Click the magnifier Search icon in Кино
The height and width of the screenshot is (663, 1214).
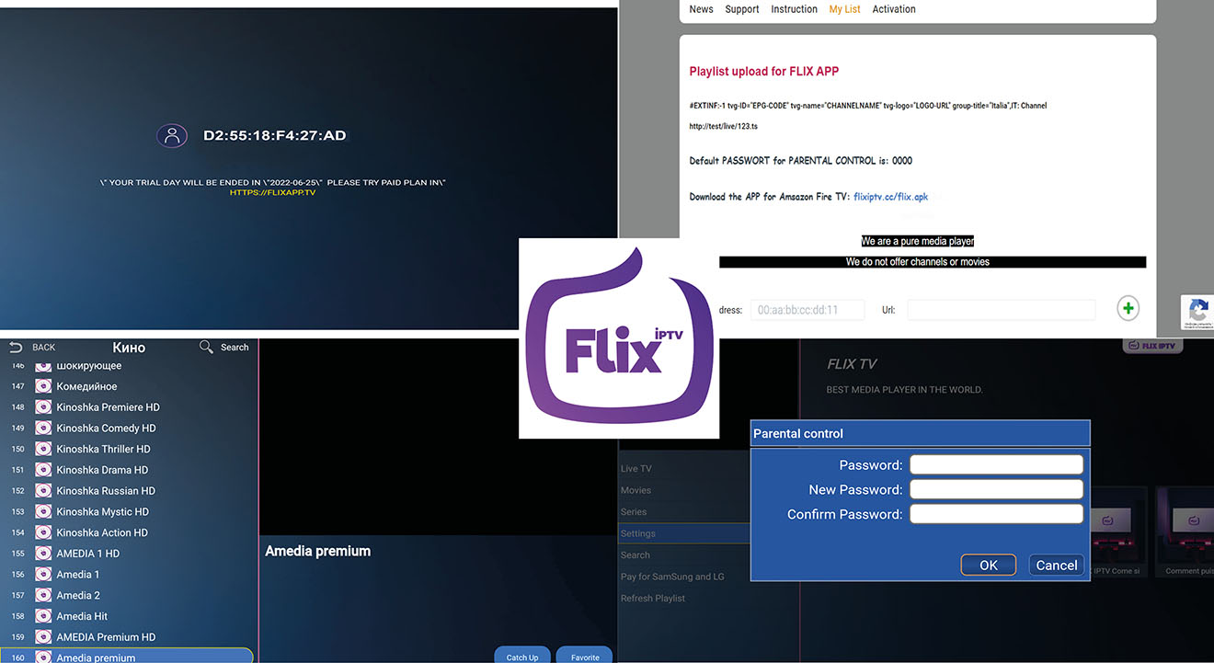tap(206, 347)
